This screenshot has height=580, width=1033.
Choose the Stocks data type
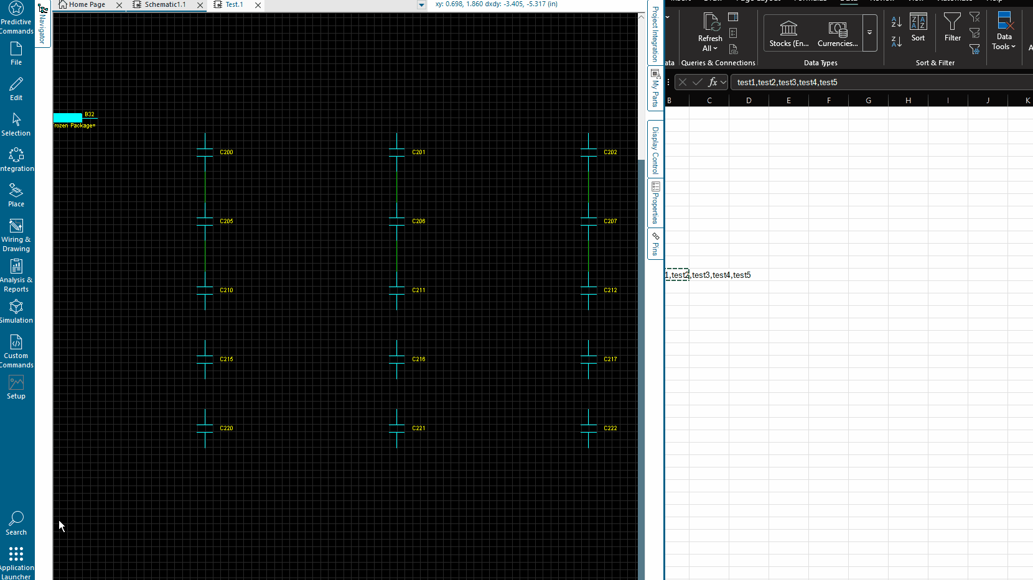pyautogui.click(x=789, y=34)
